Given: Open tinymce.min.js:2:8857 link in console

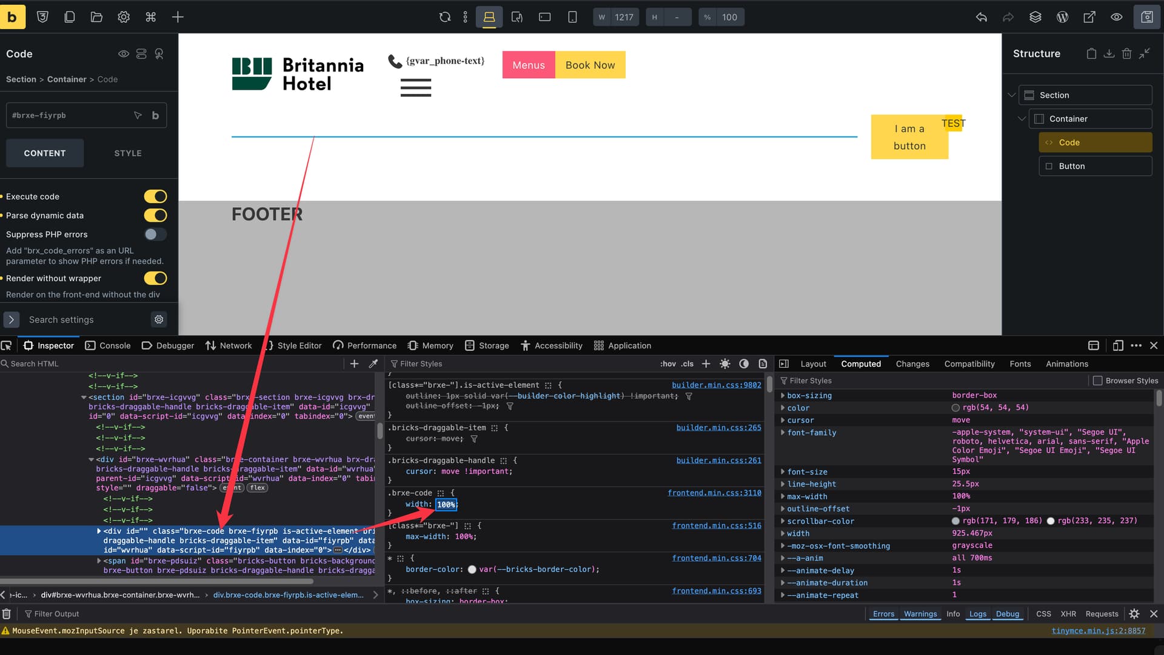Looking at the screenshot, I should [1099, 631].
